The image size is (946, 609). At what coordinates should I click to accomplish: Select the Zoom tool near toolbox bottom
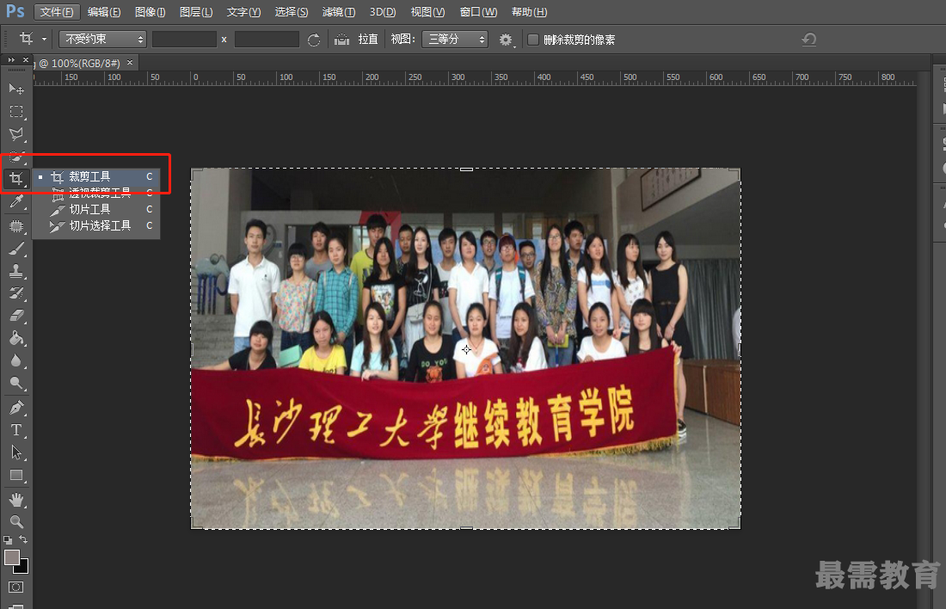(16, 521)
